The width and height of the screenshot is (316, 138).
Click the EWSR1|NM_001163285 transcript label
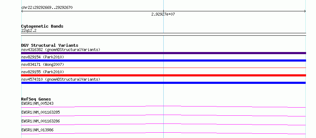[x=40, y=112]
